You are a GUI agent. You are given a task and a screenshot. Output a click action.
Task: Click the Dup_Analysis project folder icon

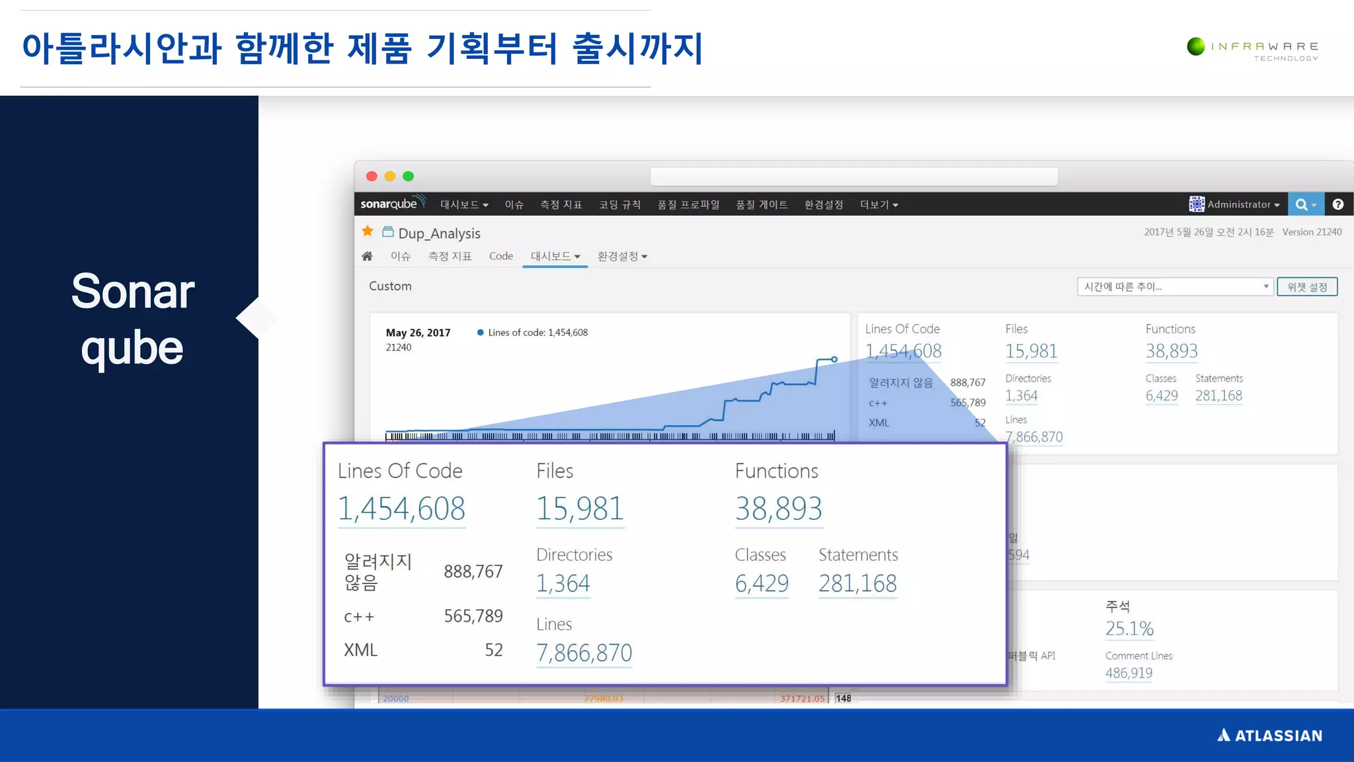pos(388,232)
